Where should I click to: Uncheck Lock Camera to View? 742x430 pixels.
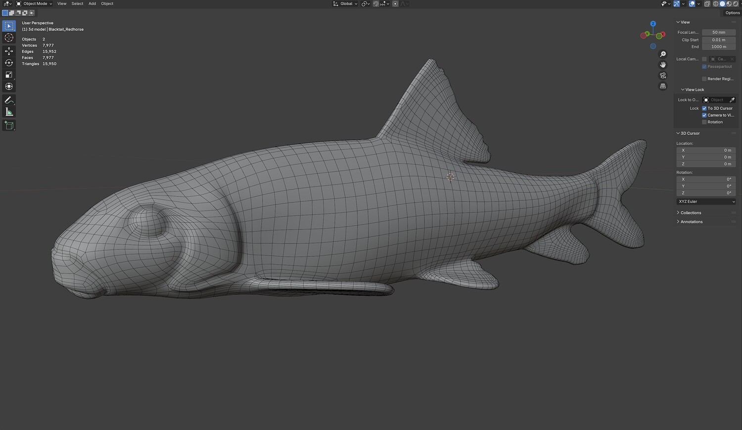704,115
